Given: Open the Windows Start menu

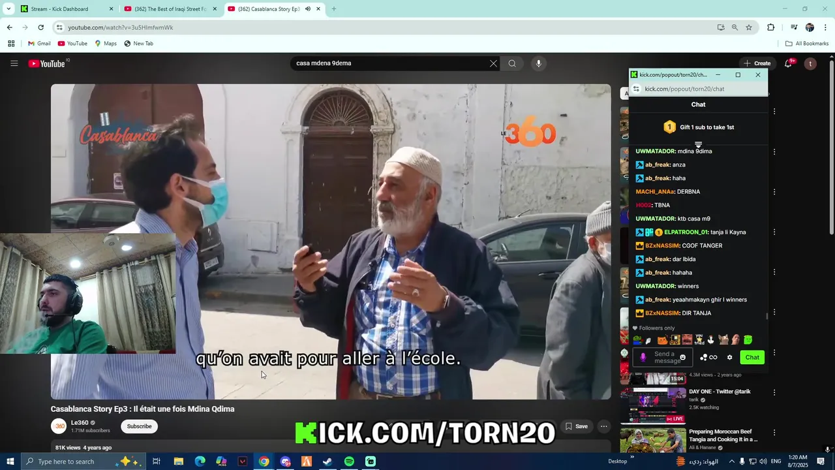Looking at the screenshot, I should (10, 462).
